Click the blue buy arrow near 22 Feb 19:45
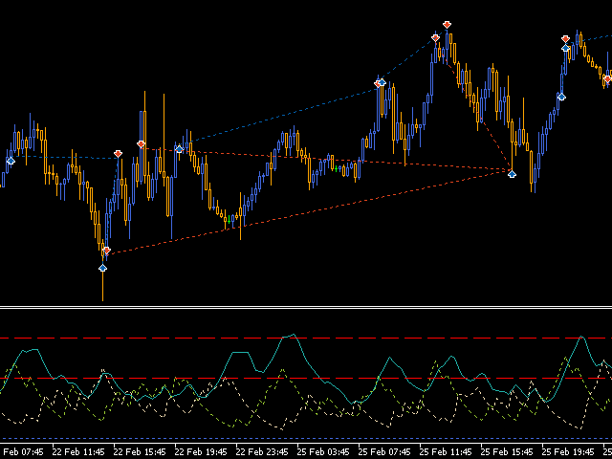The image size is (612, 459). click(179, 149)
